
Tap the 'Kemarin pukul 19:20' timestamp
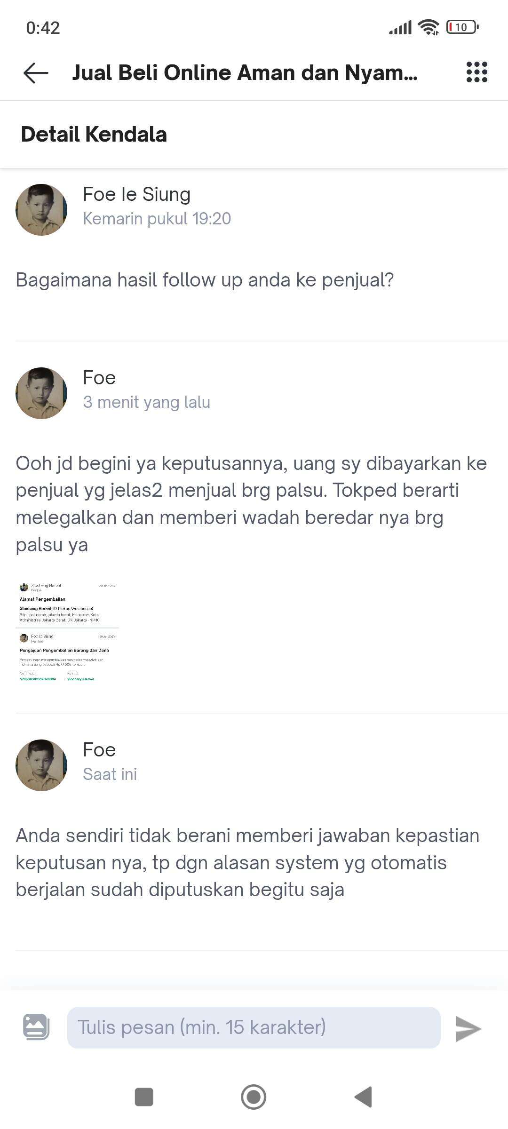point(157,219)
